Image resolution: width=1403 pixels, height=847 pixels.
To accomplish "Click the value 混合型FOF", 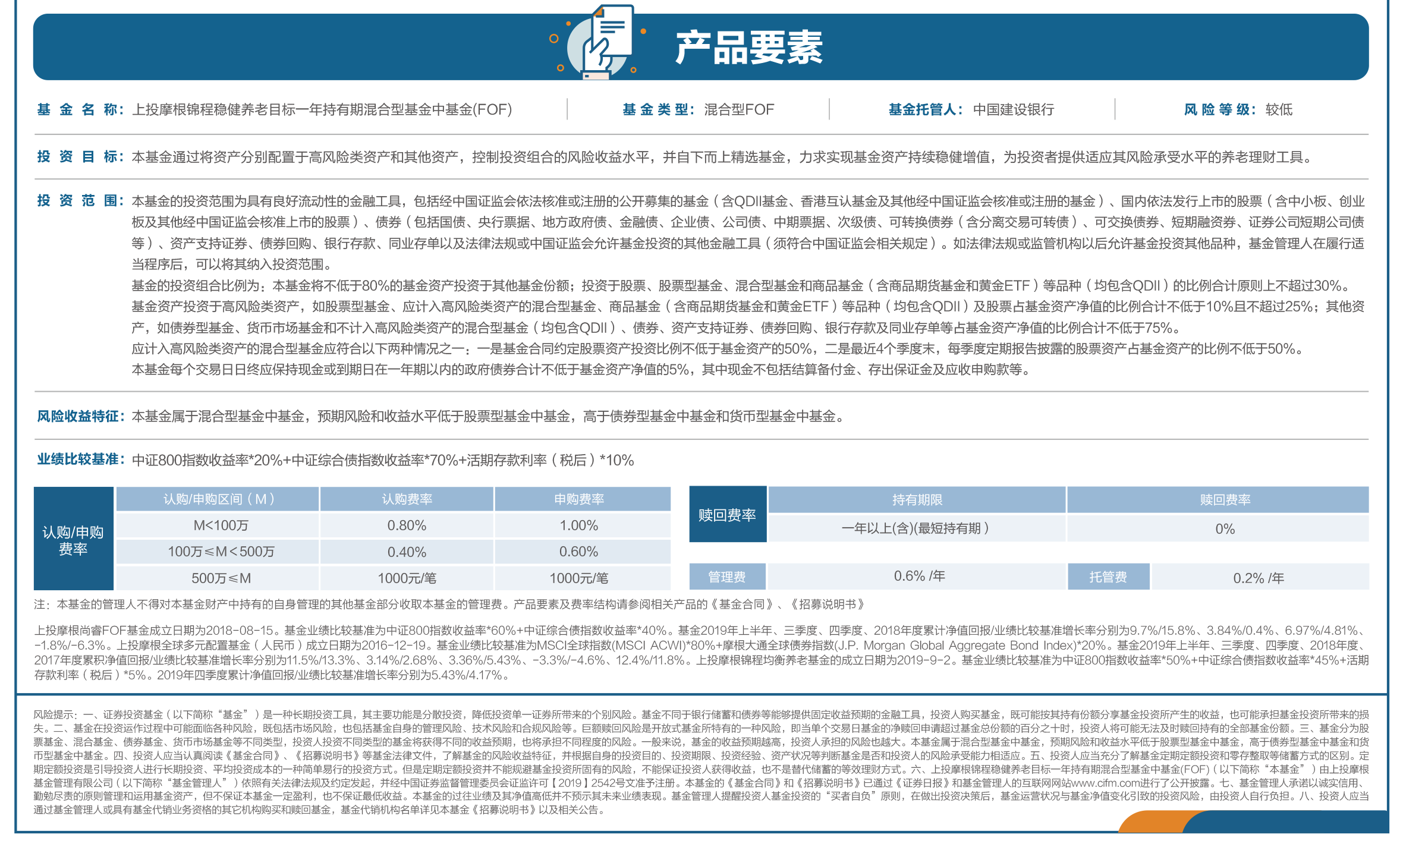I will (x=739, y=109).
